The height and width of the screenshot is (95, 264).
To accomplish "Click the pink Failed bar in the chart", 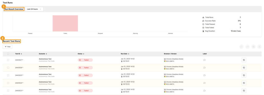I will coord(65,23).
